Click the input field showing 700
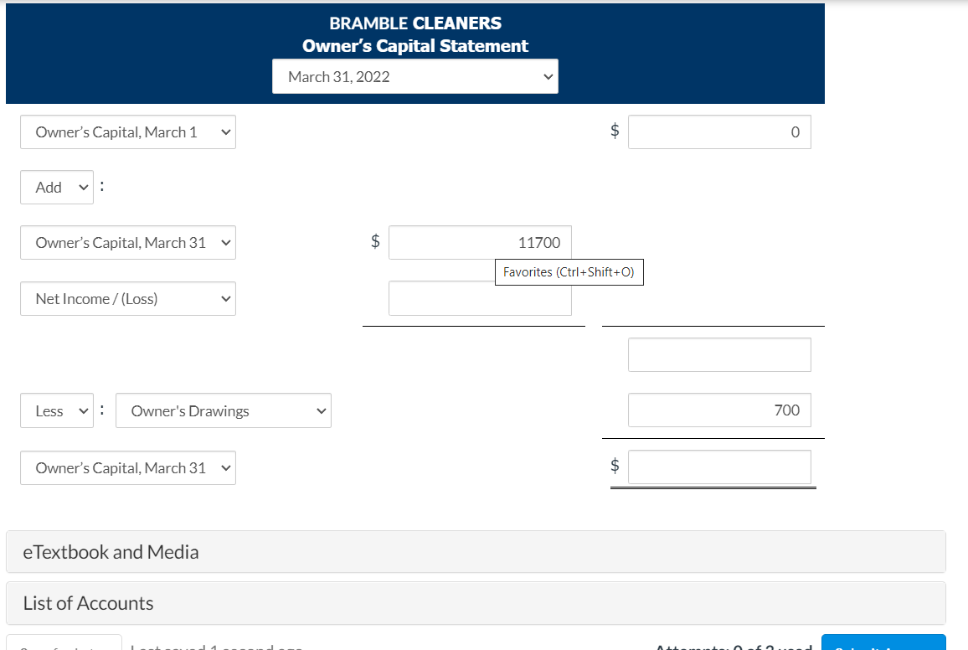 (x=718, y=410)
